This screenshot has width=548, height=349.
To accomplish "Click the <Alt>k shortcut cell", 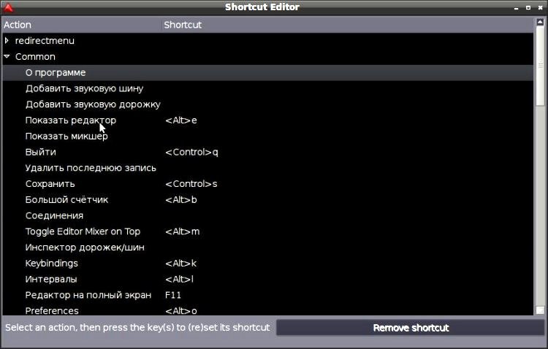I will 180,264.
